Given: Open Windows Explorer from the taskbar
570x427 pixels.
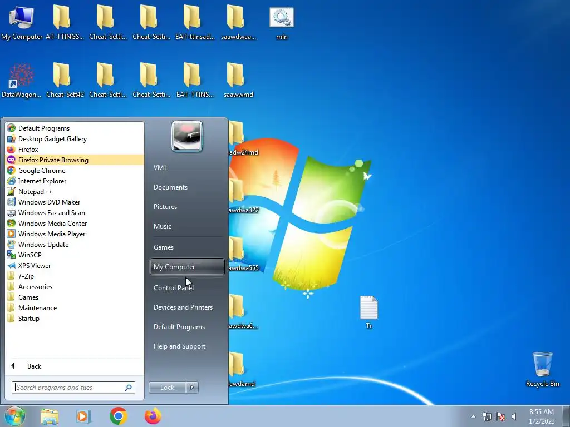Looking at the screenshot, I should click(50, 416).
